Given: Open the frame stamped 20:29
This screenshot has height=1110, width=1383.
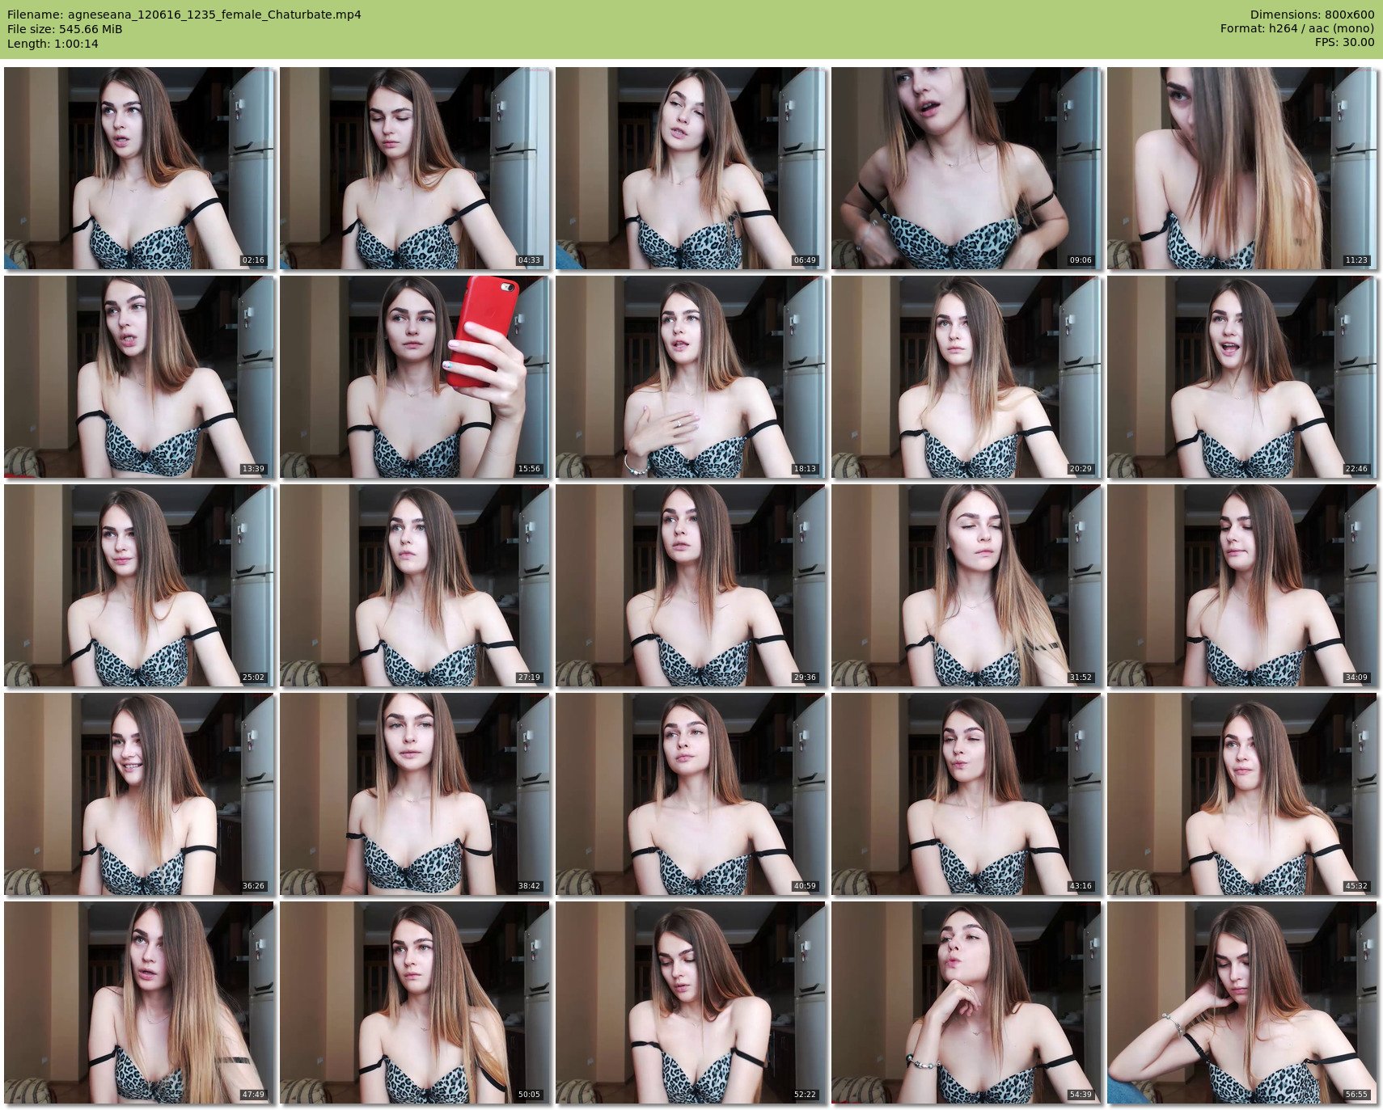Looking at the screenshot, I should [x=966, y=377].
